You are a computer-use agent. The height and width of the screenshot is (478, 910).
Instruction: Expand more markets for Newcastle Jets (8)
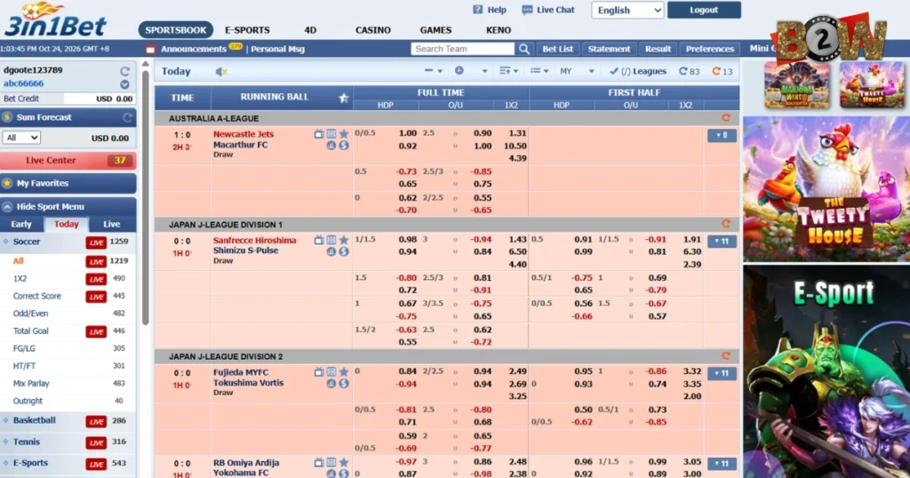(x=722, y=135)
